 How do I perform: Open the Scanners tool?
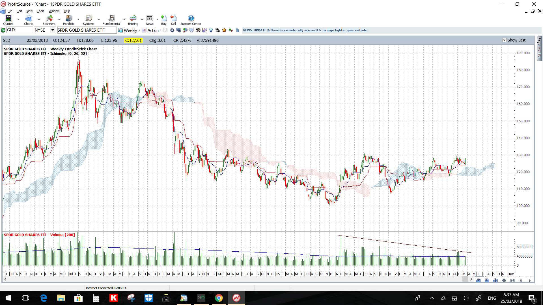tap(49, 20)
